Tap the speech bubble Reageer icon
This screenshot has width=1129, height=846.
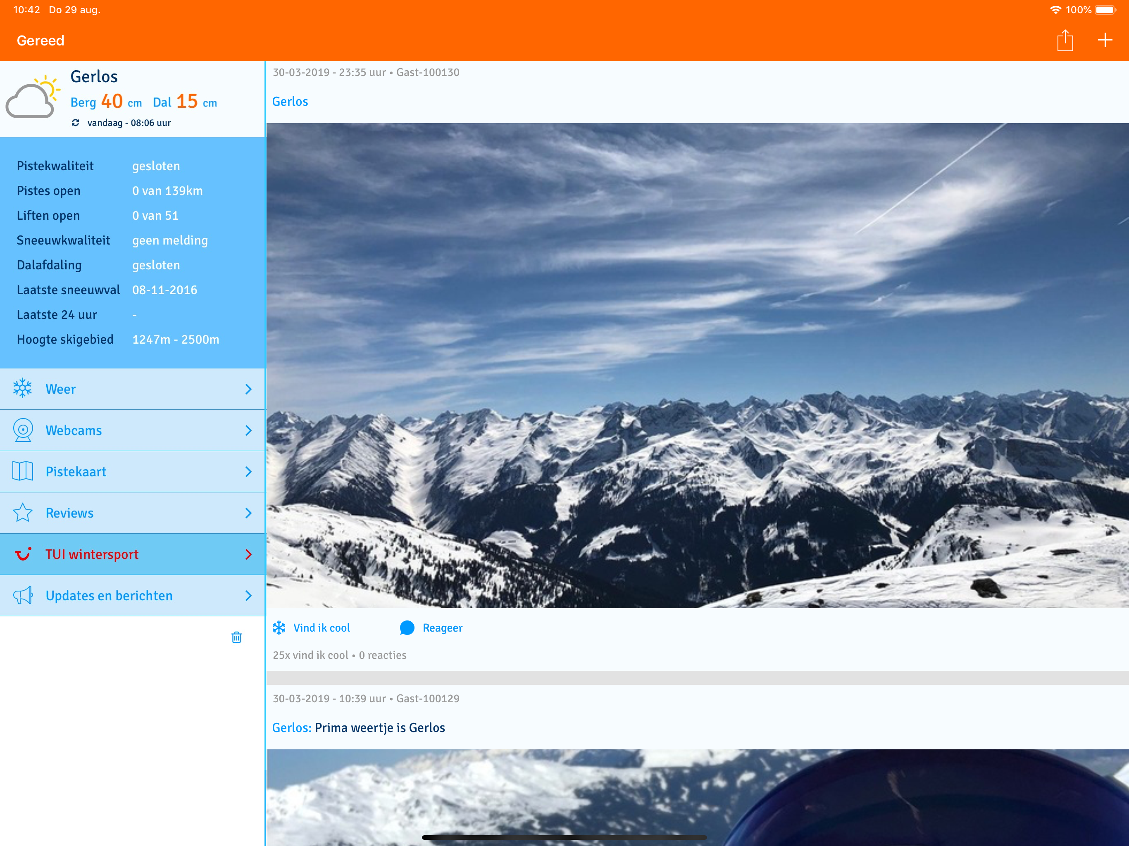pos(407,627)
